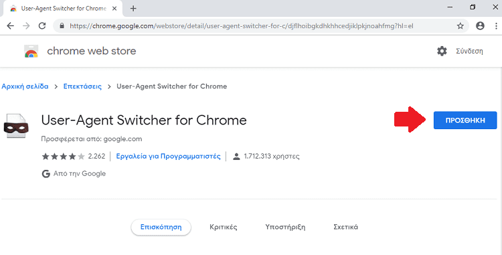The width and height of the screenshot is (502, 255).
Task: Switch to the Υποστήριξη tab
Action: point(285,227)
